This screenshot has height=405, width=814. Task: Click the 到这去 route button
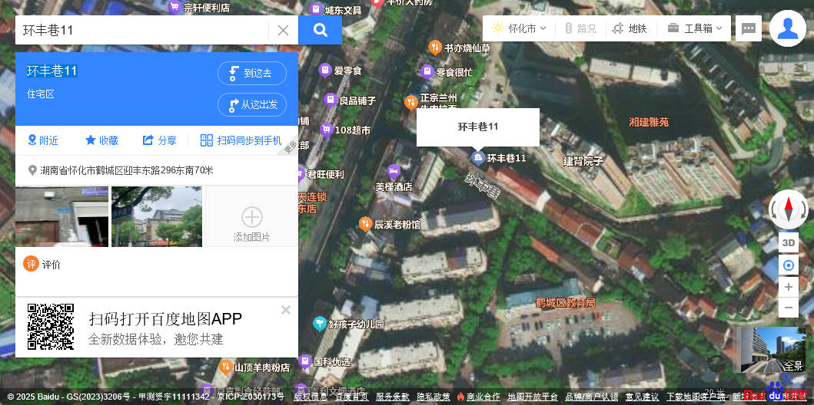(x=252, y=73)
